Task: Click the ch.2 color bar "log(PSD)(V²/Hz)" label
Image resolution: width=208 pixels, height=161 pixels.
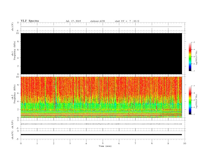Action: [196, 101]
